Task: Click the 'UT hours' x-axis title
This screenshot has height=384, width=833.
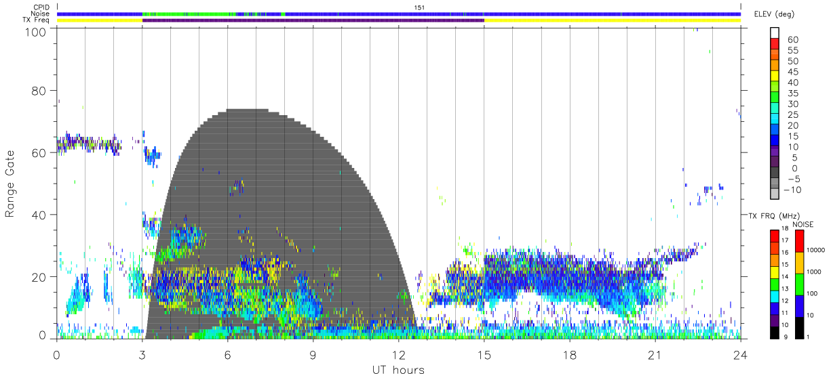Action: [x=398, y=370]
